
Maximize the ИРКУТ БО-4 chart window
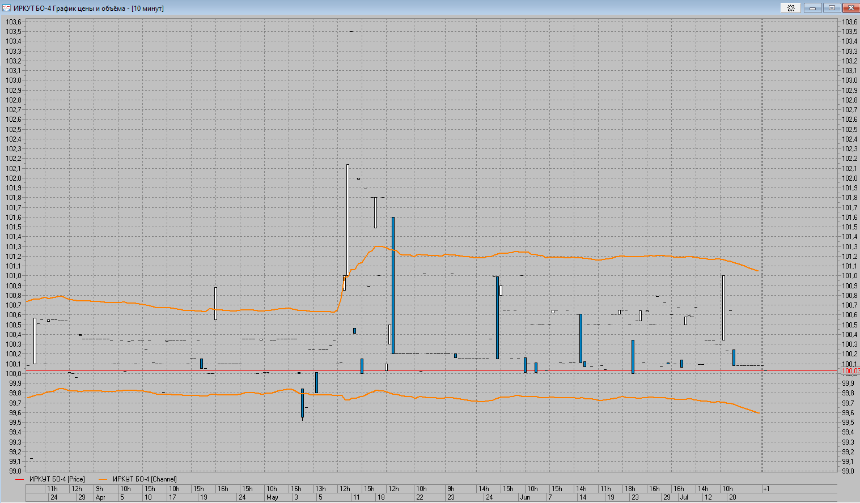coord(832,8)
